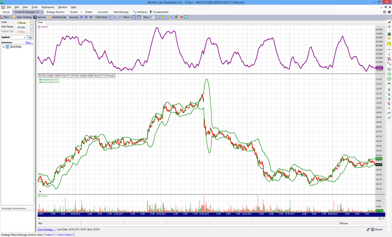Select the crosshair drawing tool
Image resolution: width=392 pixels, height=237 pixels.
click(x=389, y=27)
